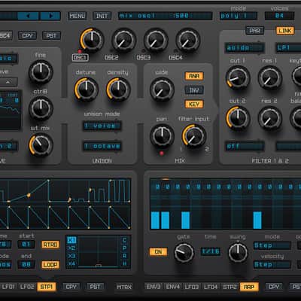Image resolution: width=301 pixels, height=301 pixels.
Task: Open the poly 1 mode dropdown
Action: click(239, 16)
